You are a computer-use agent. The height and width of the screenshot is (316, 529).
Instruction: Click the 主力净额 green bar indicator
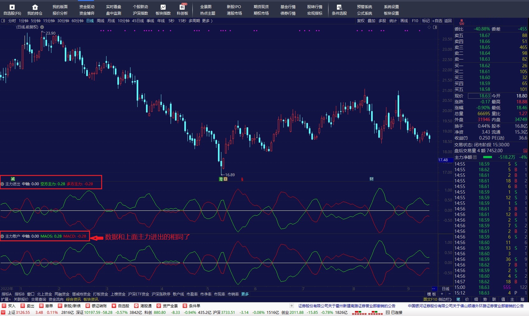[x=487, y=157]
